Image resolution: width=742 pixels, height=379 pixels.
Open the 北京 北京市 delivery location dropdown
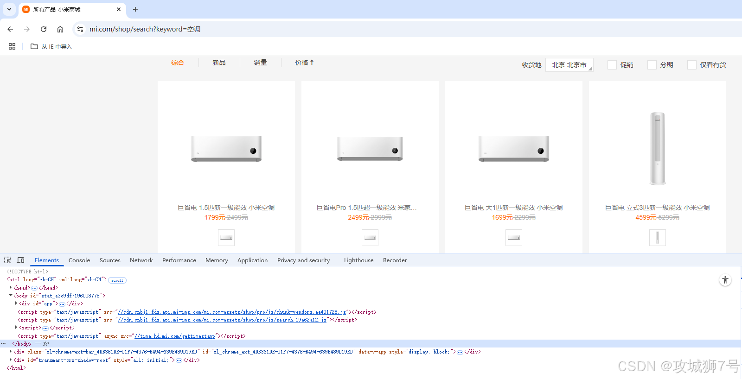click(569, 65)
